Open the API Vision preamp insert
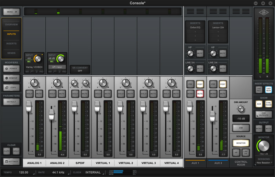Viewport: 275px width, 177px height. pyautogui.click(x=57, y=67)
